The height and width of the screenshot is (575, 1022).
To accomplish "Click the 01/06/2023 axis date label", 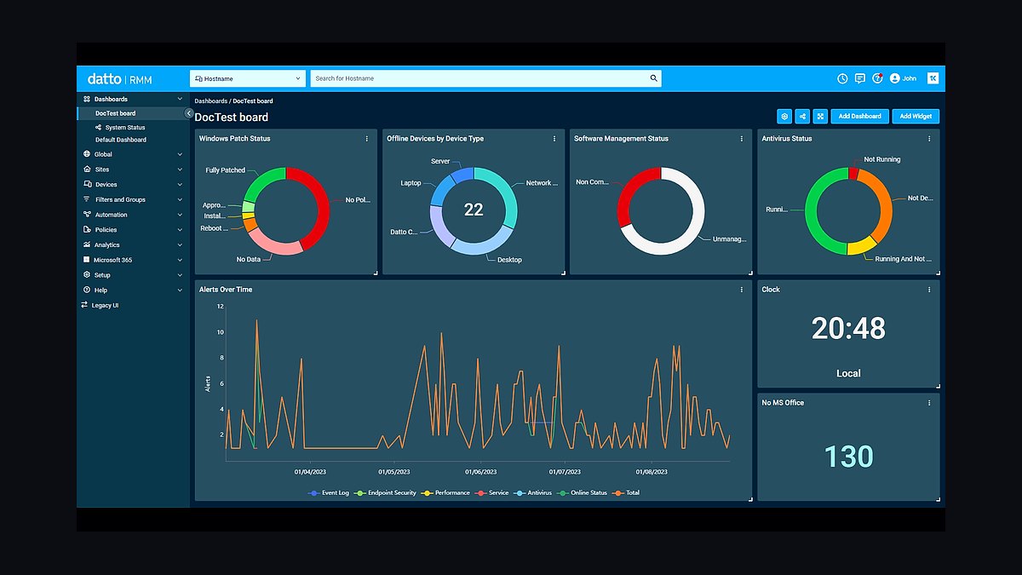I will coord(481,471).
